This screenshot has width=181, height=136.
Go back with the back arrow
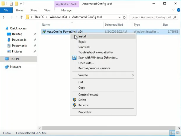(4, 17)
